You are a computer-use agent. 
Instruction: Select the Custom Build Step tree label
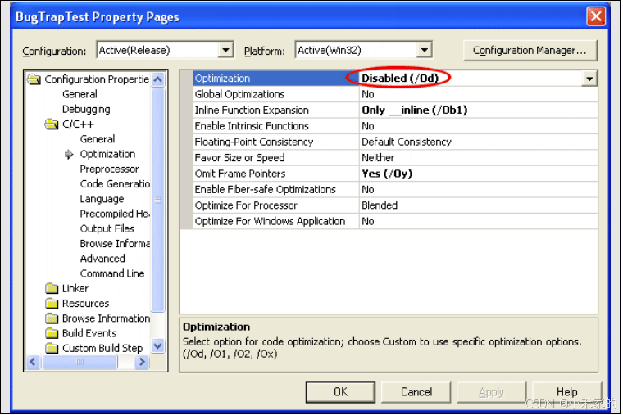pos(102,349)
